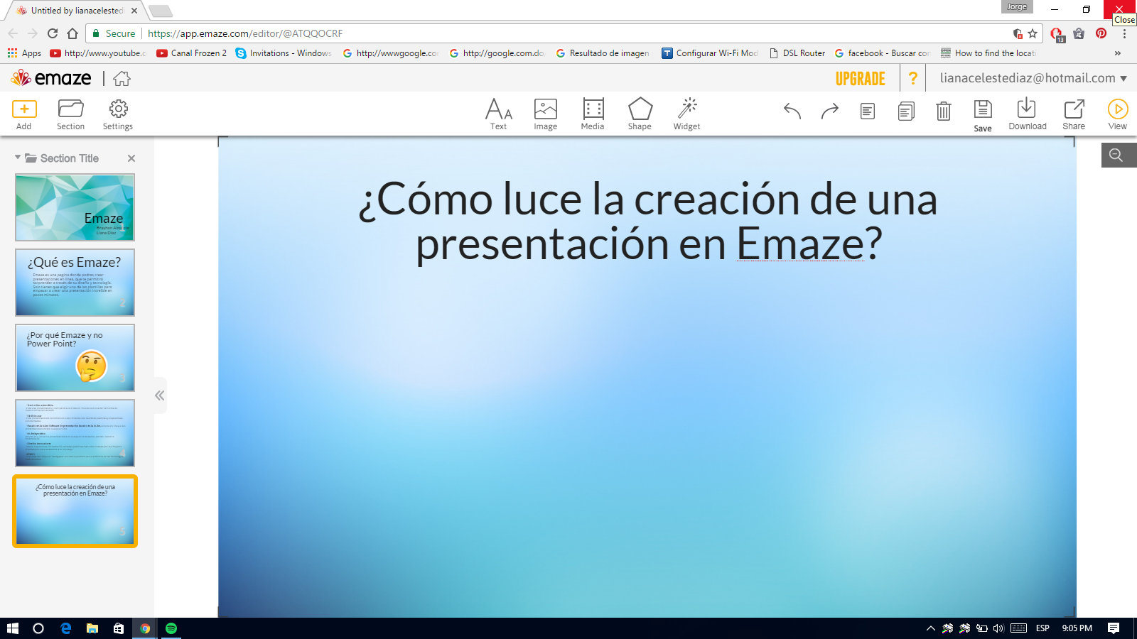Open the DSL Router bookmark
Viewport: 1137px width, 639px height.
click(797, 53)
